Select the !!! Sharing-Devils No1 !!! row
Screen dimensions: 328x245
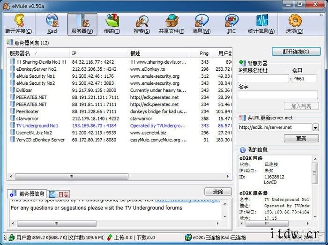pyautogui.click(x=120, y=62)
